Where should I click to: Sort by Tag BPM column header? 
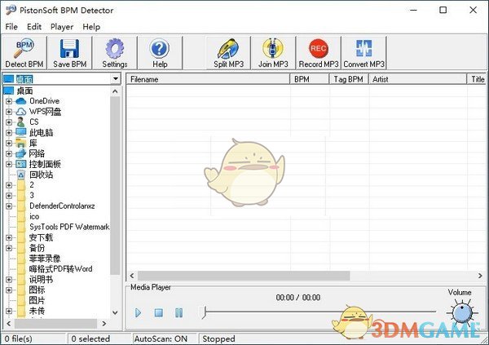click(349, 79)
